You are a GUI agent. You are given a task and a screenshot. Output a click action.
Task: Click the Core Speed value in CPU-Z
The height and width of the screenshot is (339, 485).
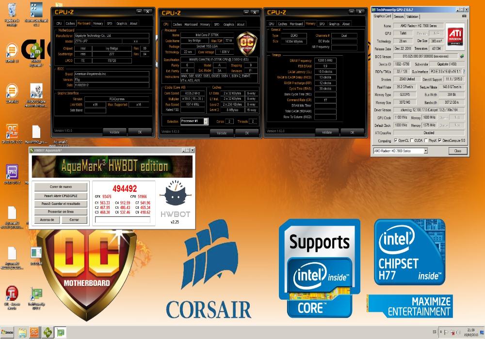click(193, 93)
